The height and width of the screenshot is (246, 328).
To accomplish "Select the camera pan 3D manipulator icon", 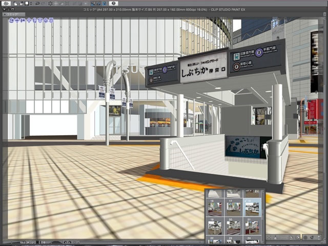I will 17,20.
